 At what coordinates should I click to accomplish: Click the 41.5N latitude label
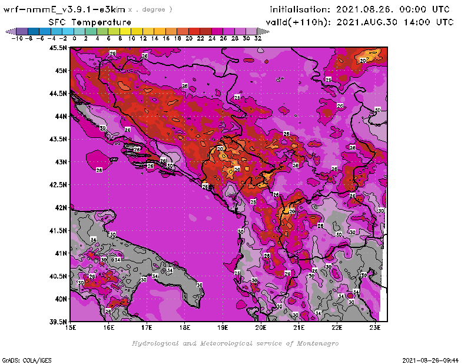click(58, 230)
